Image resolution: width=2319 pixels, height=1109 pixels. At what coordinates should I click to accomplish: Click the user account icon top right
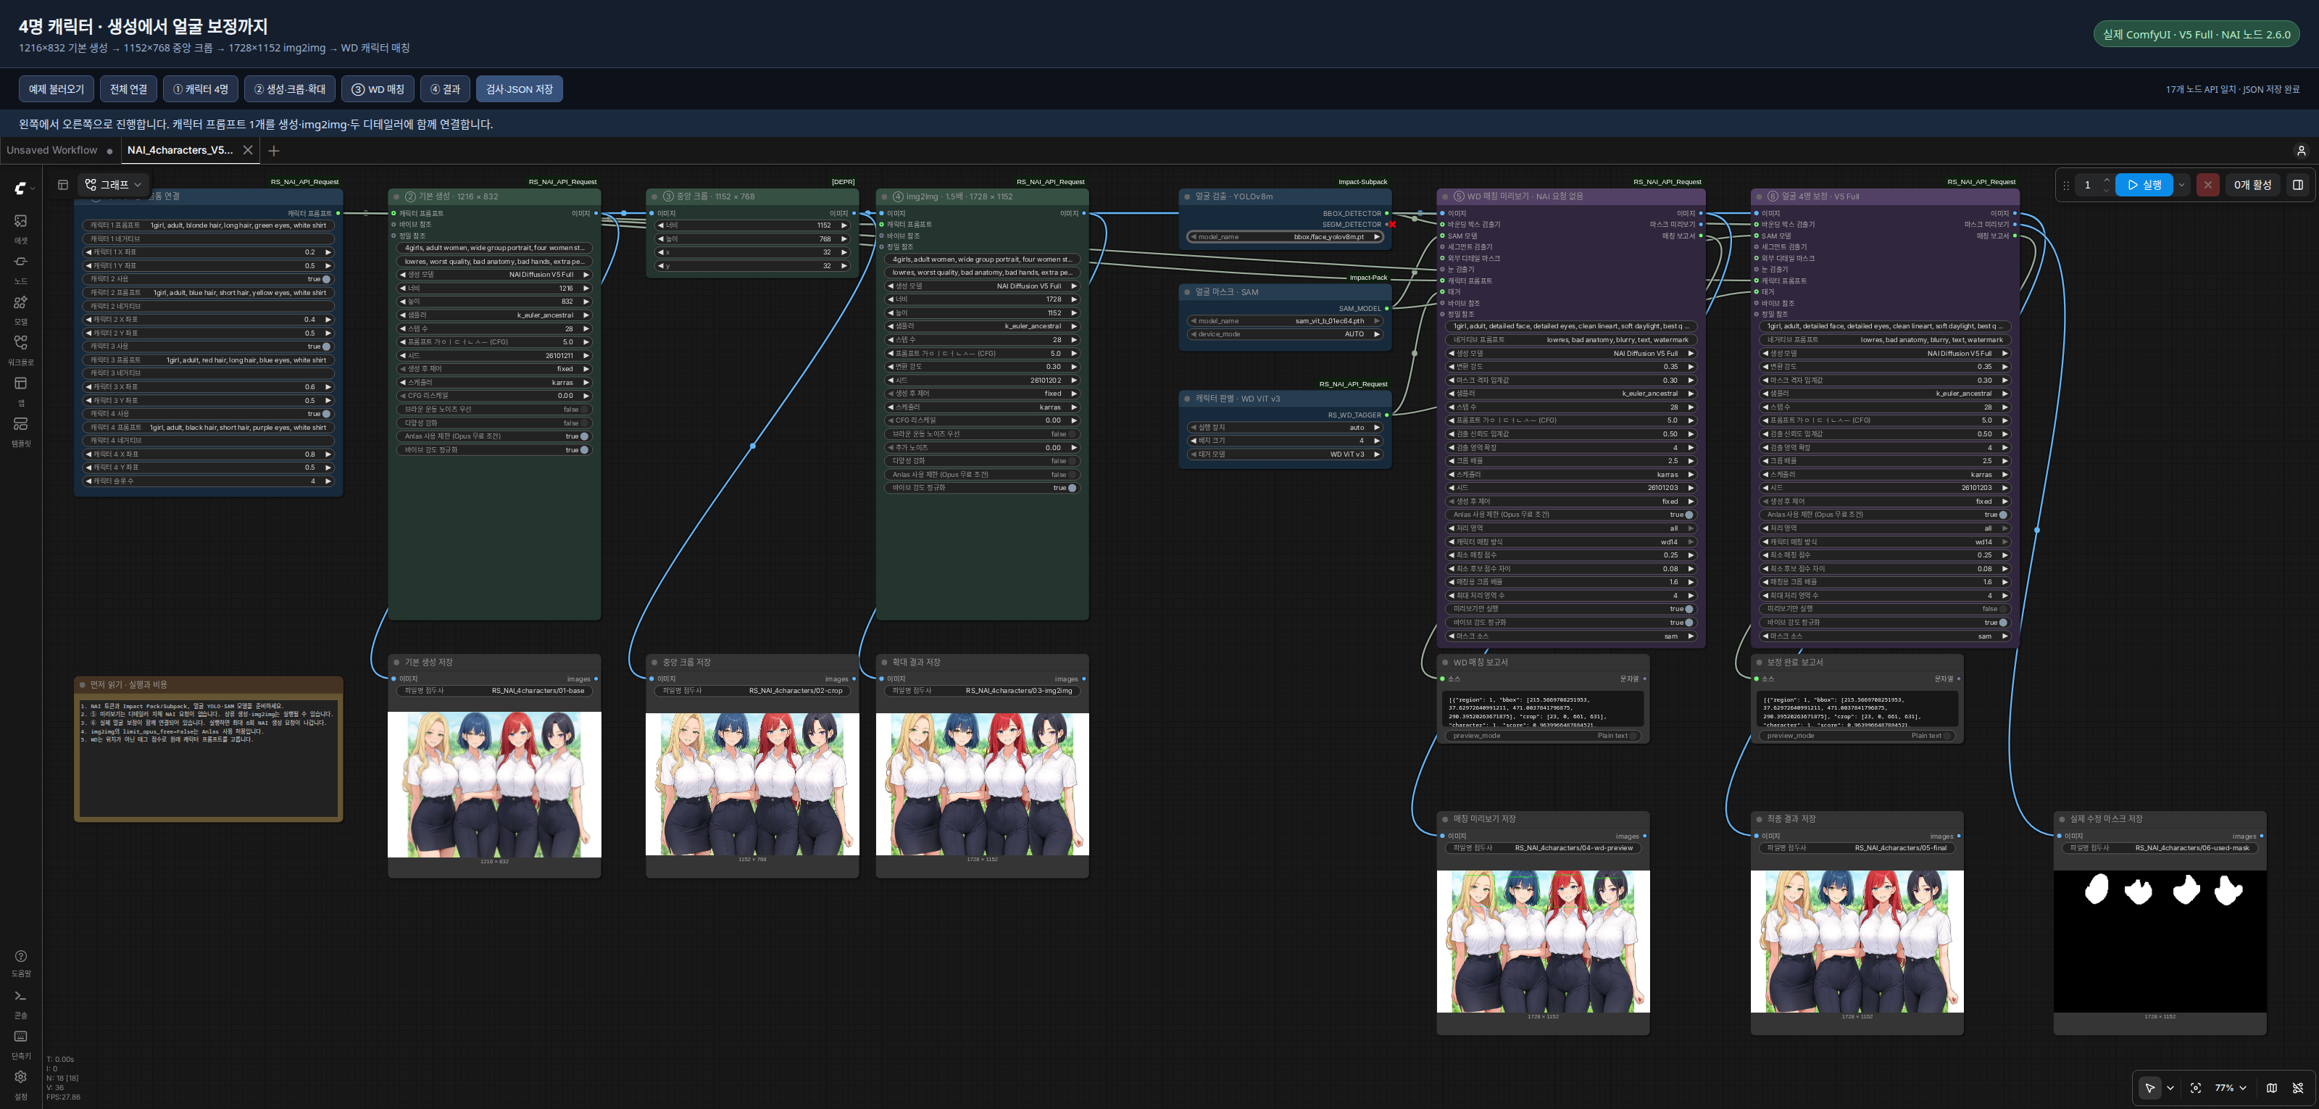tap(2300, 150)
